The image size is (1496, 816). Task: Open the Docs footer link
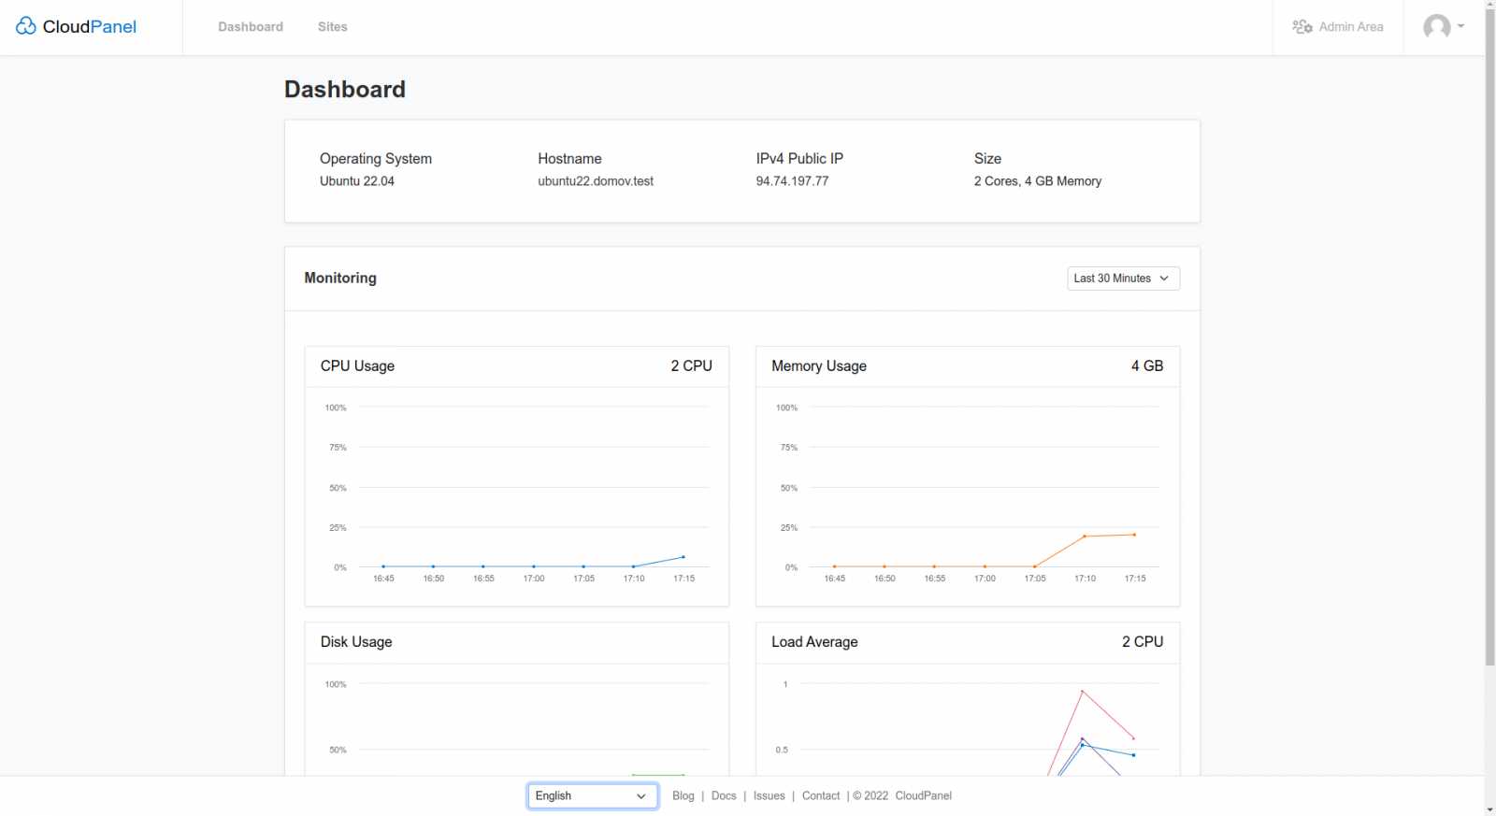point(724,796)
